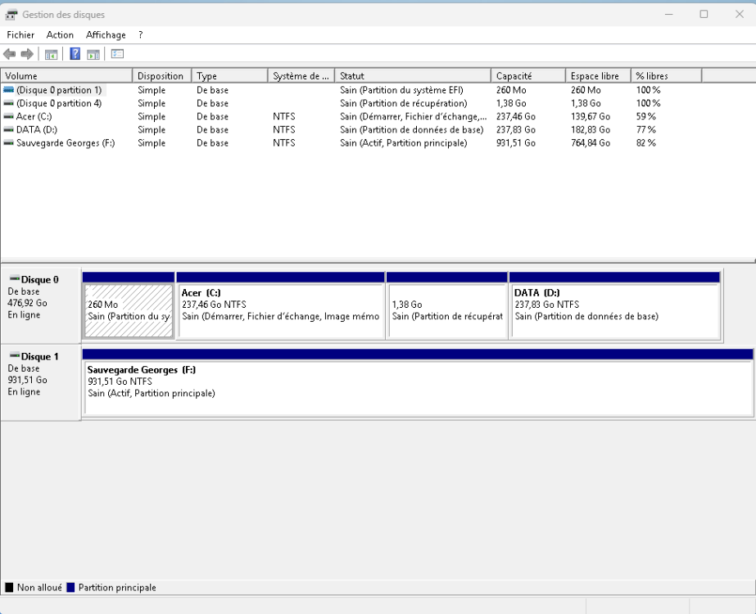The image size is (756, 614).
Task: Open the Action menu
Action: click(x=59, y=34)
